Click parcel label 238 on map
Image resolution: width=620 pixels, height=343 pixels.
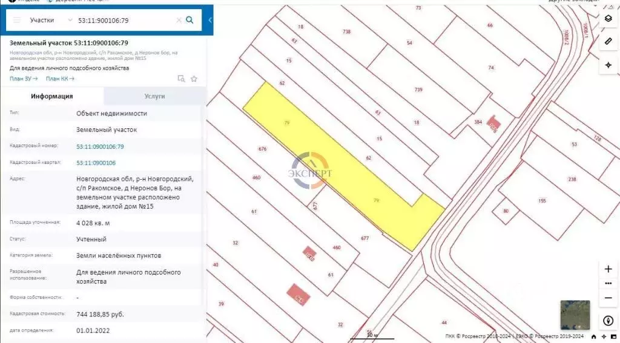pyautogui.click(x=572, y=180)
